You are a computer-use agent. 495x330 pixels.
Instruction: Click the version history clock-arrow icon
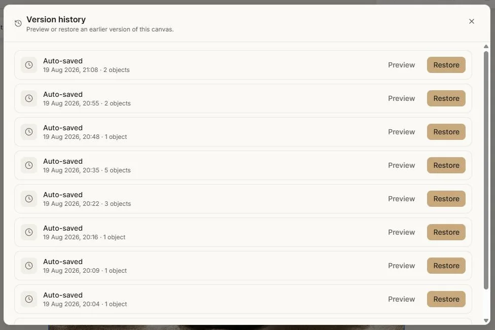[18, 23]
